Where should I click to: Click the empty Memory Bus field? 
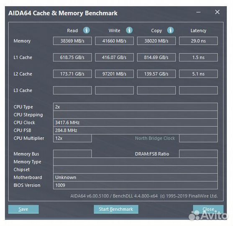(72, 154)
